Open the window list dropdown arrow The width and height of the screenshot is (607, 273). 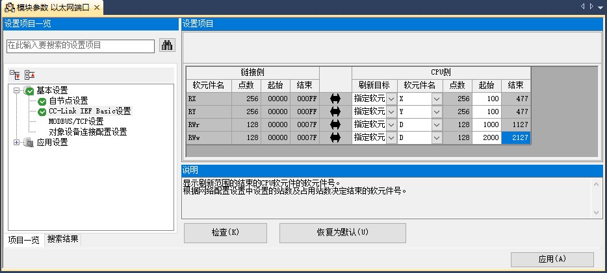(601, 6)
